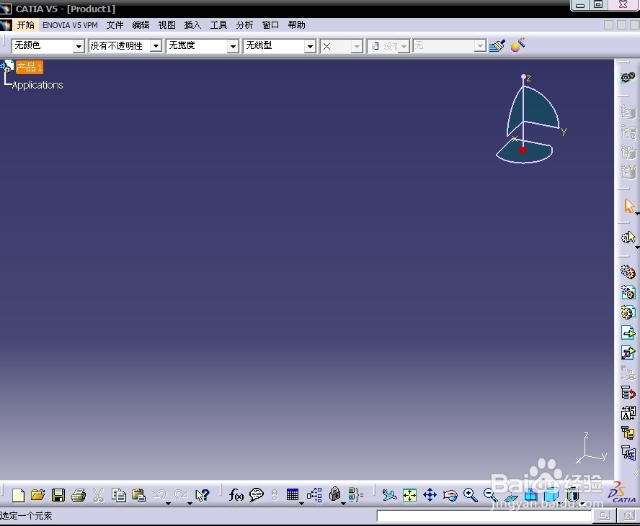Select the orange Select arrow tool
This screenshot has width=640, height=526.
[629, 206]
